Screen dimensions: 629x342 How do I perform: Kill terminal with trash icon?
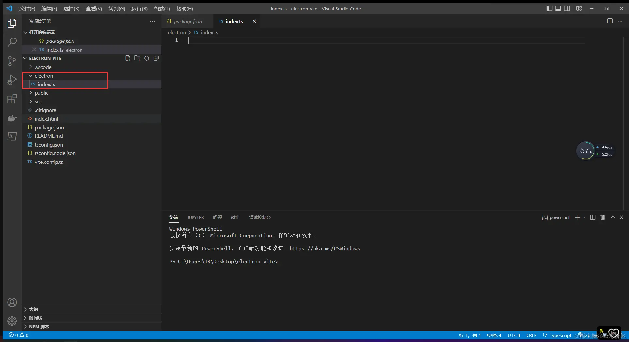(x=603, y=217)
